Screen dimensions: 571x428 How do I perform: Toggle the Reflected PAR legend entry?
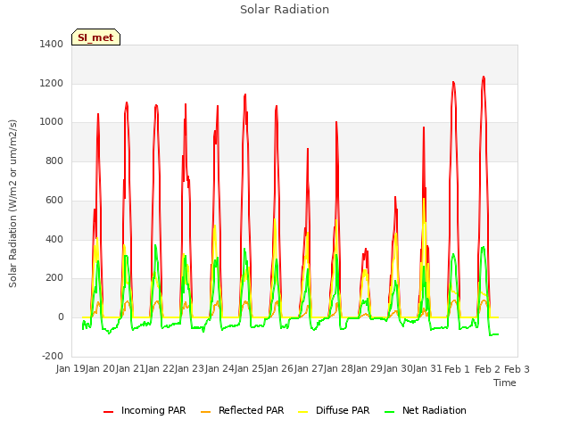click(x=242, y=410)
